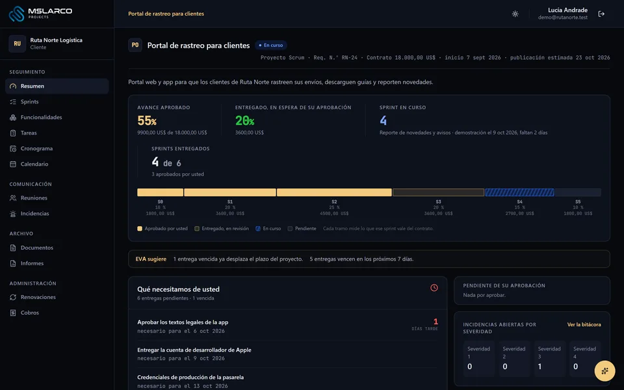This screenshot has width=624, height=390.
Task: Click the Sprint en curso number 4
Action: click(383, 121)
